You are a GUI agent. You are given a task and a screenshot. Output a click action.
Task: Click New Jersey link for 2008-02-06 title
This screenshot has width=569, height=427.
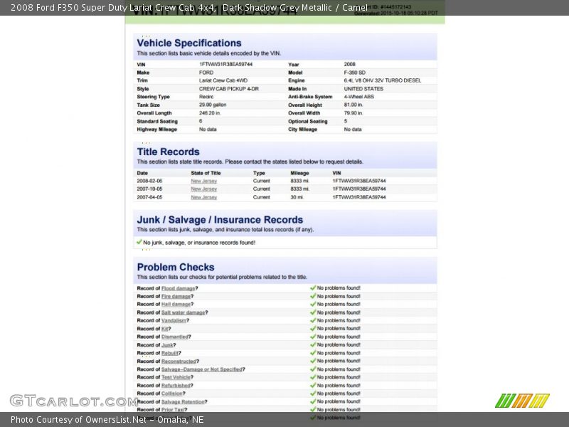tap(204, 181)
